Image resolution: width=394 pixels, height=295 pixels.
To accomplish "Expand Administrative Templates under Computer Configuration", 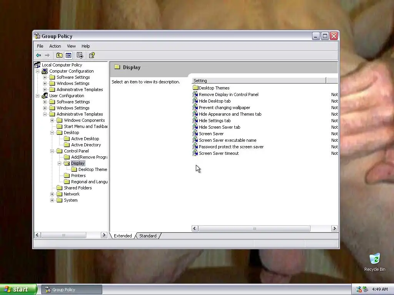I will pos(45,90).
